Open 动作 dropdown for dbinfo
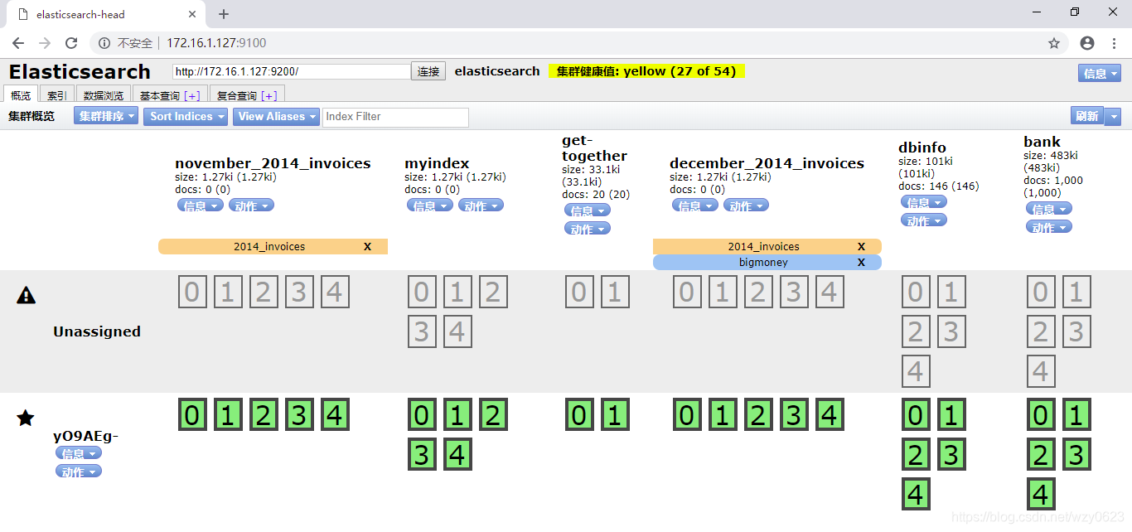The width and height of the screenshot is (1132, 532). click(x=924, y=220)
